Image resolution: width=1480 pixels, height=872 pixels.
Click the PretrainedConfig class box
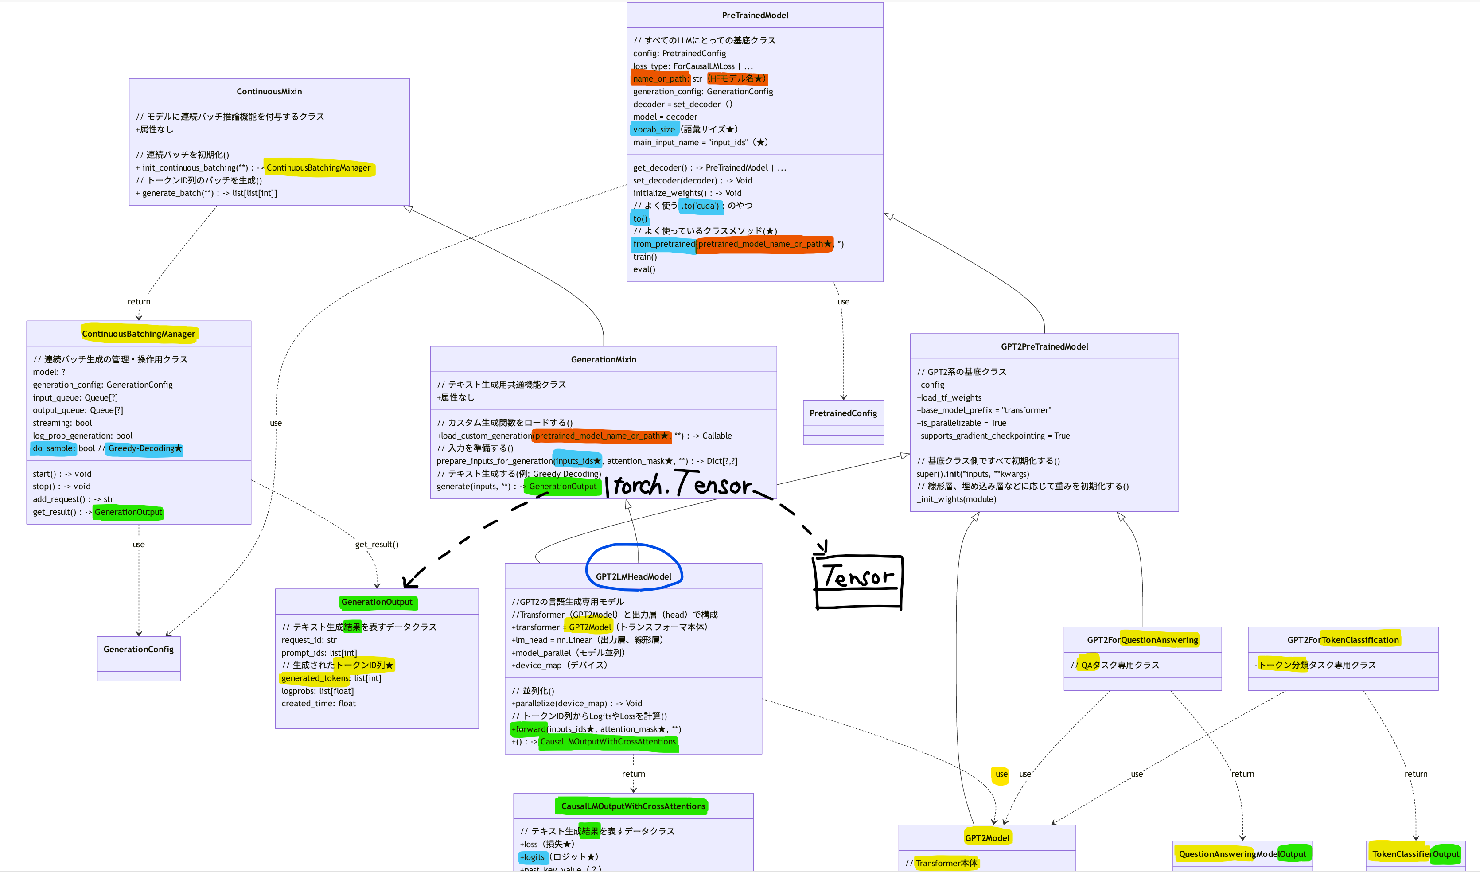[x=843, y=414]
